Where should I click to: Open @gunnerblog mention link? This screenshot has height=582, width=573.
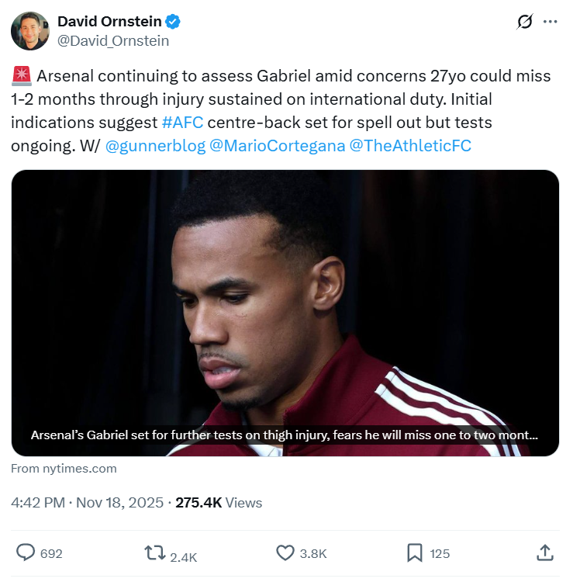(x=154, y=146)
